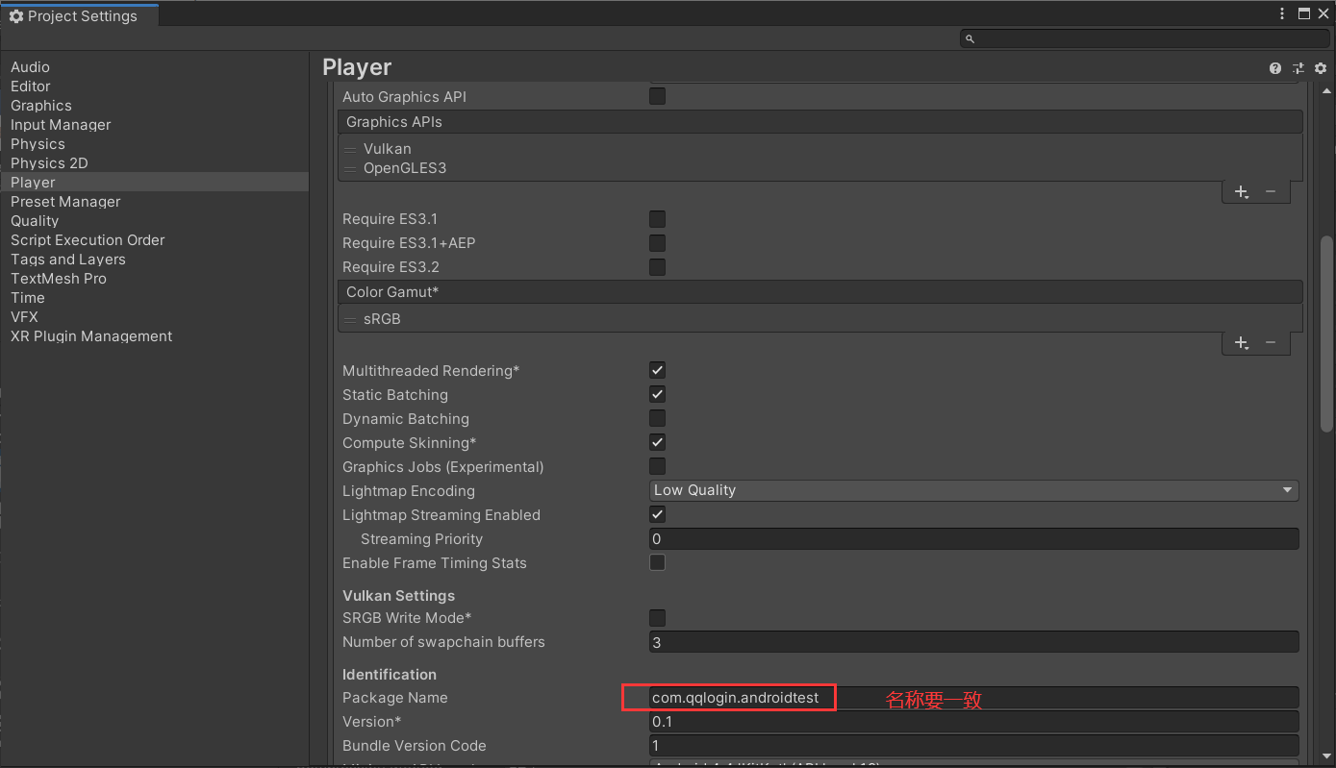Check the Require ES3.2 option
This screenshot has width=1336, height=768.
coord(657,266)
